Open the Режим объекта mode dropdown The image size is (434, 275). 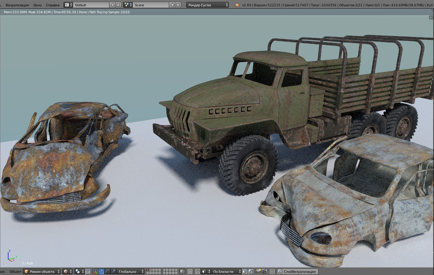click(42, 272)
